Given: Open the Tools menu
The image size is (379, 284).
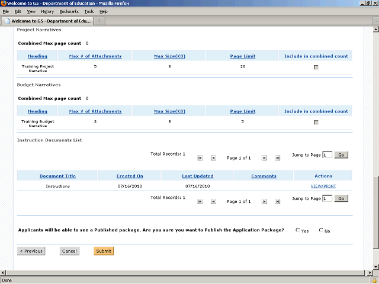Looking at the screenshot, I should [89, 12].
